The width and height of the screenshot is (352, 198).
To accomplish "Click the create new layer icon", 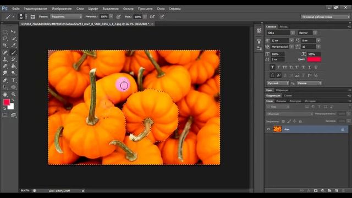I will point(336,191).
